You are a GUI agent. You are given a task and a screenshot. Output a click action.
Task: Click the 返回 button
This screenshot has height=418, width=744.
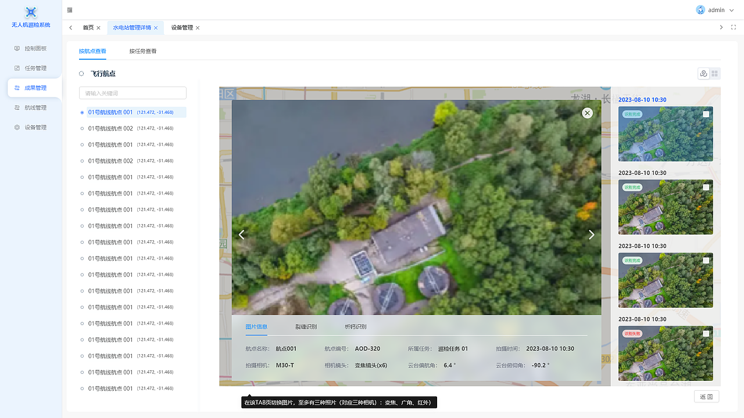pyautogui.click(x=706, y=396)
